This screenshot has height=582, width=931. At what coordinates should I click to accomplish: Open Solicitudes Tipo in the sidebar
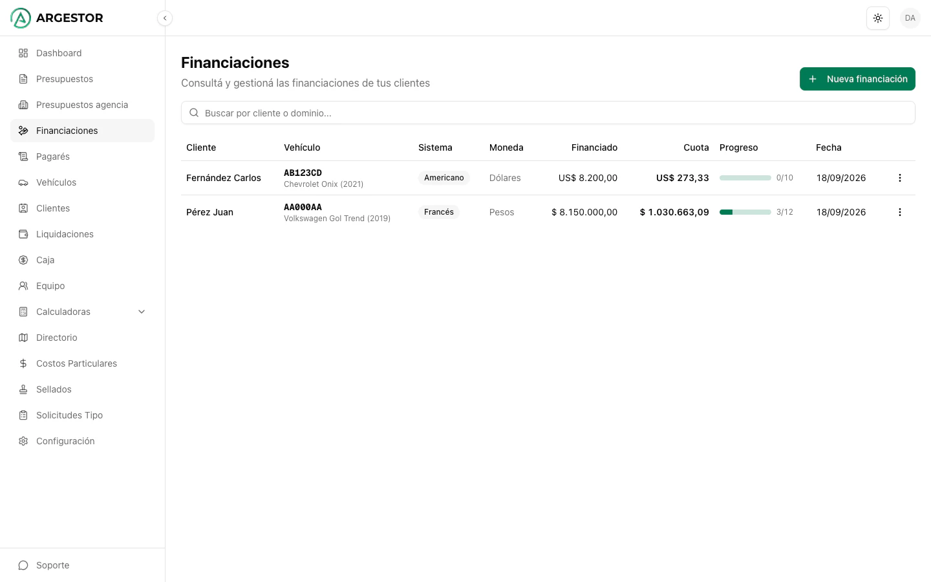point(82,415)
